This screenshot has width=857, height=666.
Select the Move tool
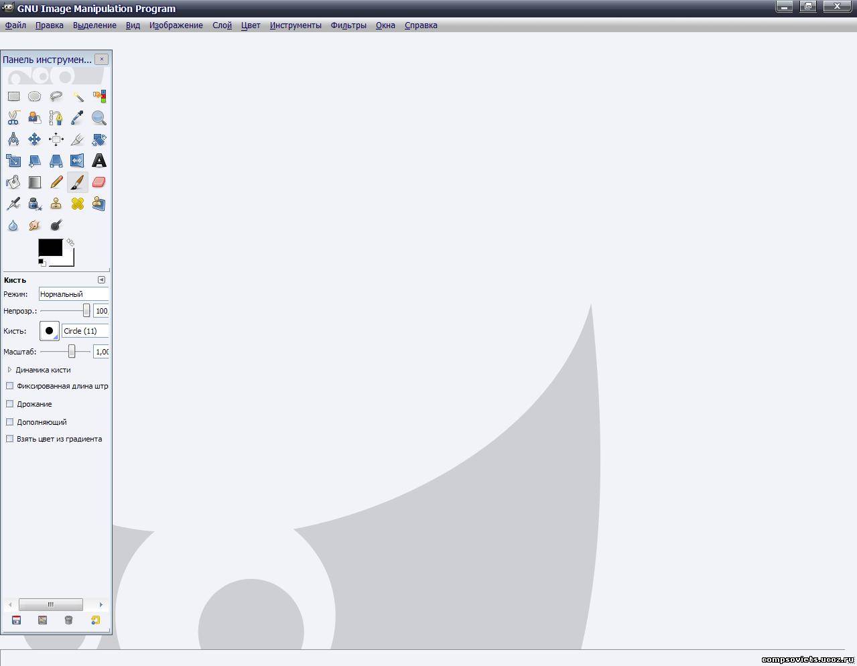[35, 139]
